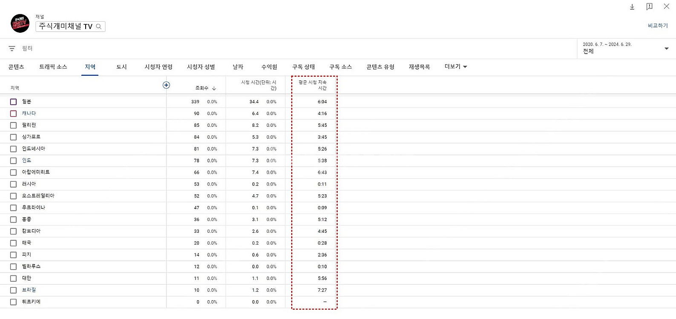Image resolution: width=676 pixels, height=319 pixels.
Task: Tick the checkbox for 캐나다
Action: pyautogui.click(x=13, y=114)
